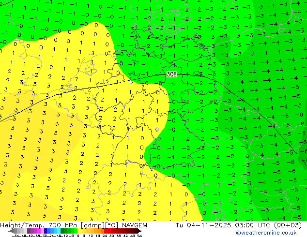Image resolution: width=307 pixels, height=237 pixels.
Task: Open the weatheronline.co.uk credit link
Action: (266, 233)
